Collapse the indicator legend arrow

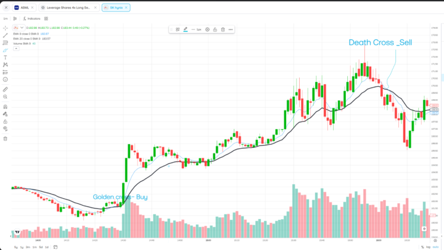point(16,49)
